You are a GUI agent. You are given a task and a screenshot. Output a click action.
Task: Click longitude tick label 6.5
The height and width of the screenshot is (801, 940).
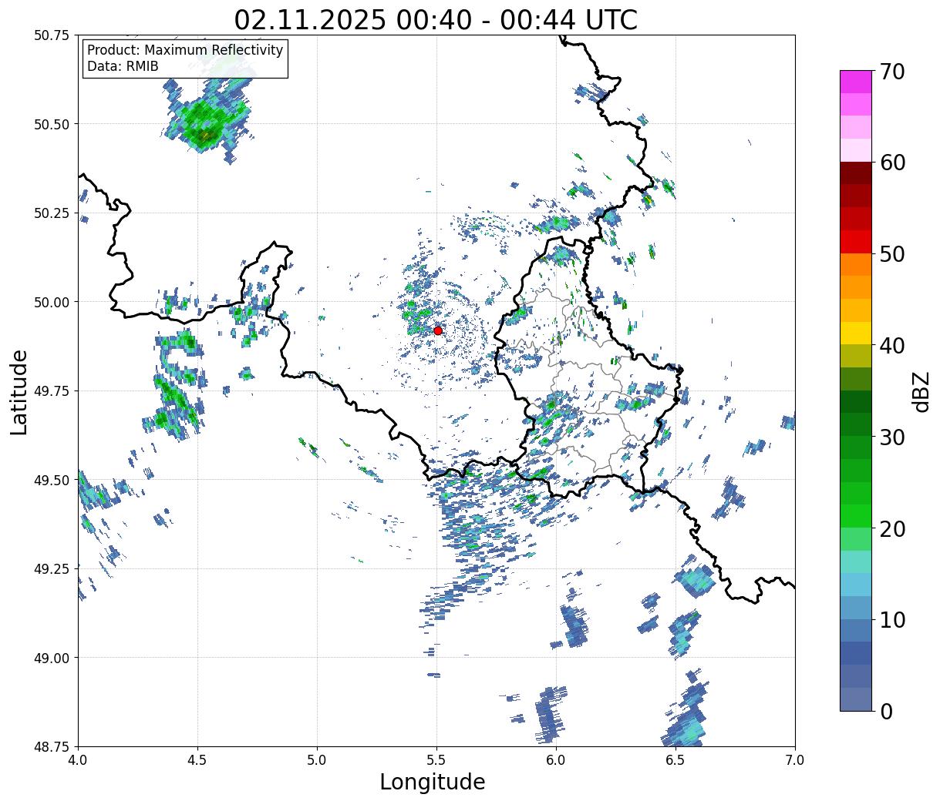(x=676, y=759)
